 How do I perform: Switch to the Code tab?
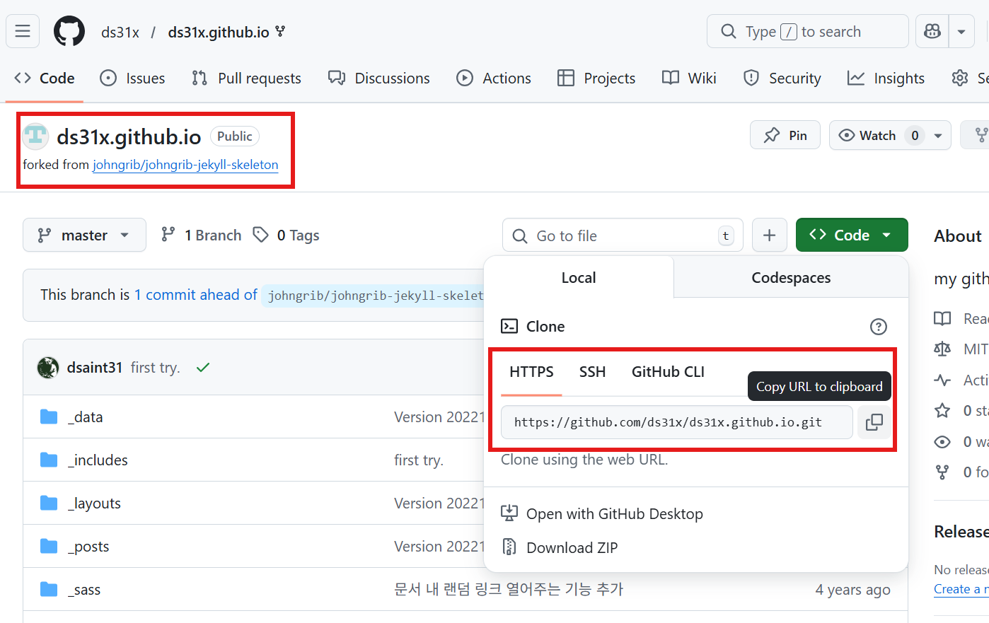click(x=45, y=78)
